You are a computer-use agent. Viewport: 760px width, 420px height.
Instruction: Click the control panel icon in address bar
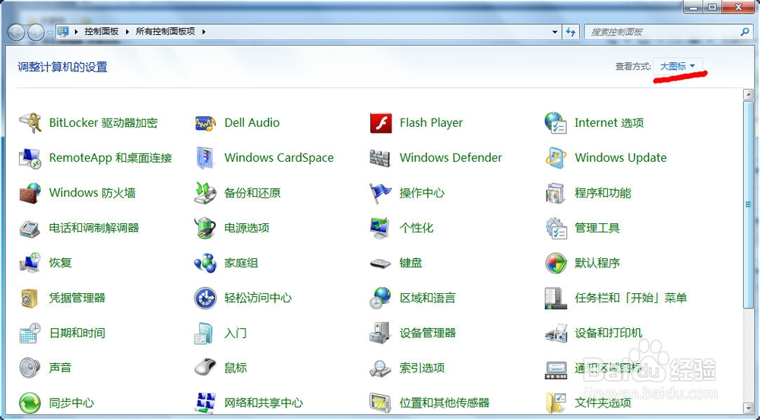pyautogui.click(x=63, y=31)
